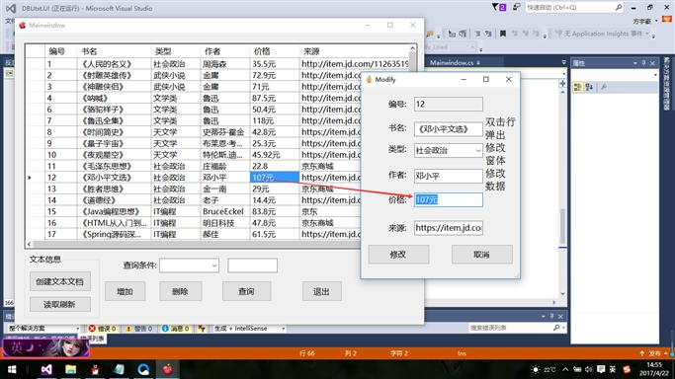Open the 生成 + IntelliSense dropdown
Screen dimensions: 675x379
coord(250,329)
